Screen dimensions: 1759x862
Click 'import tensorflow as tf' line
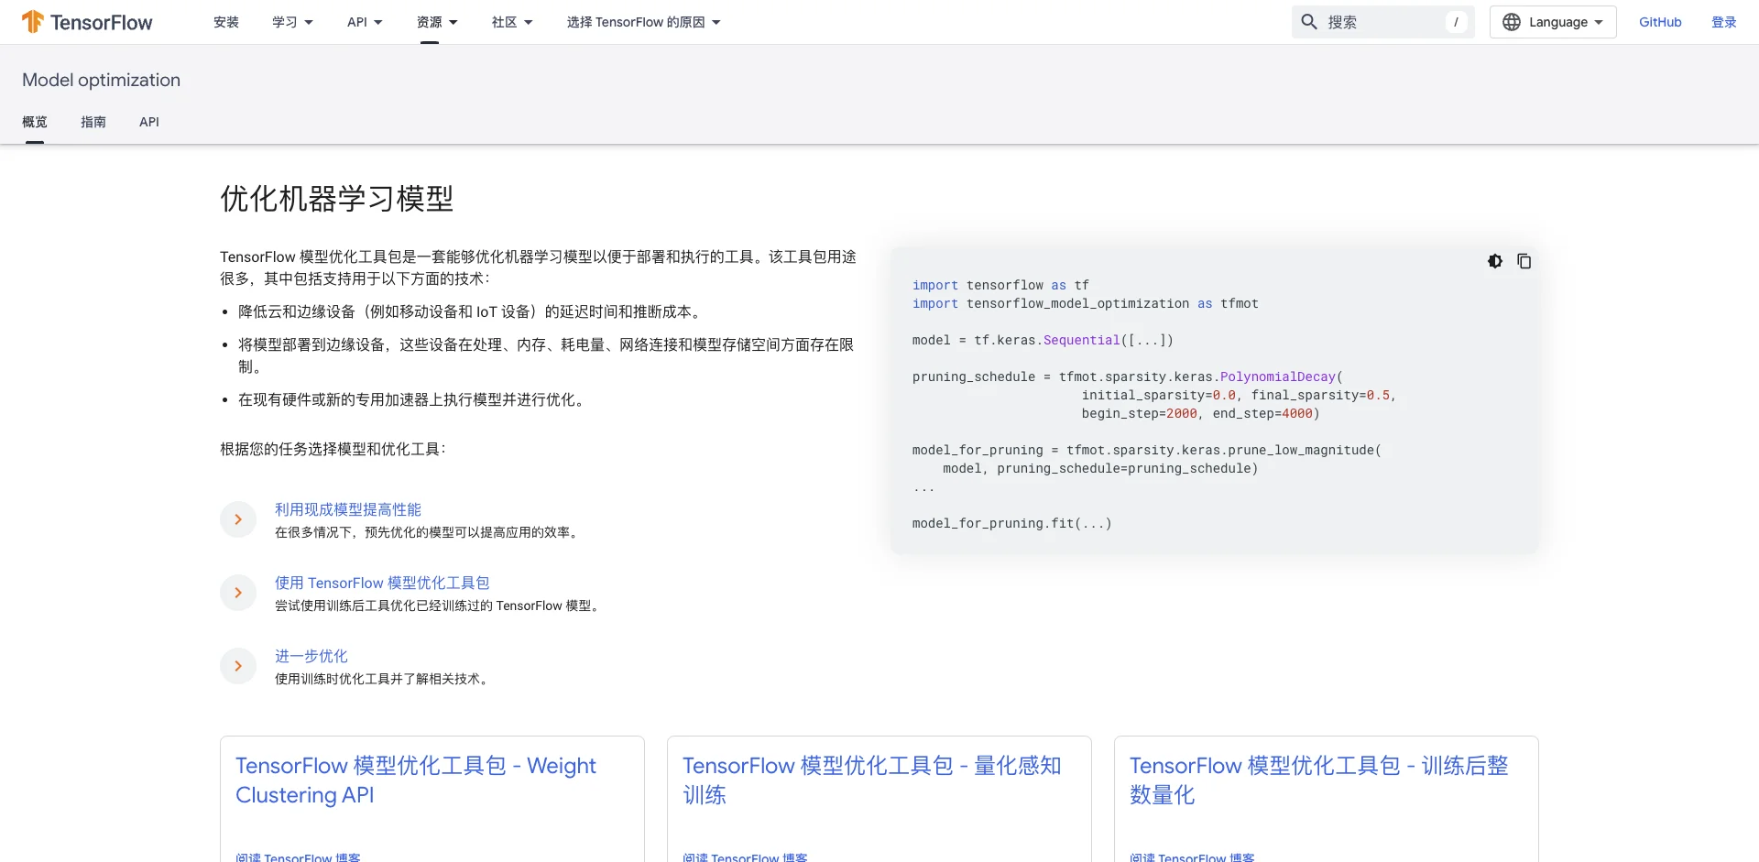[x=1000, y=285]
